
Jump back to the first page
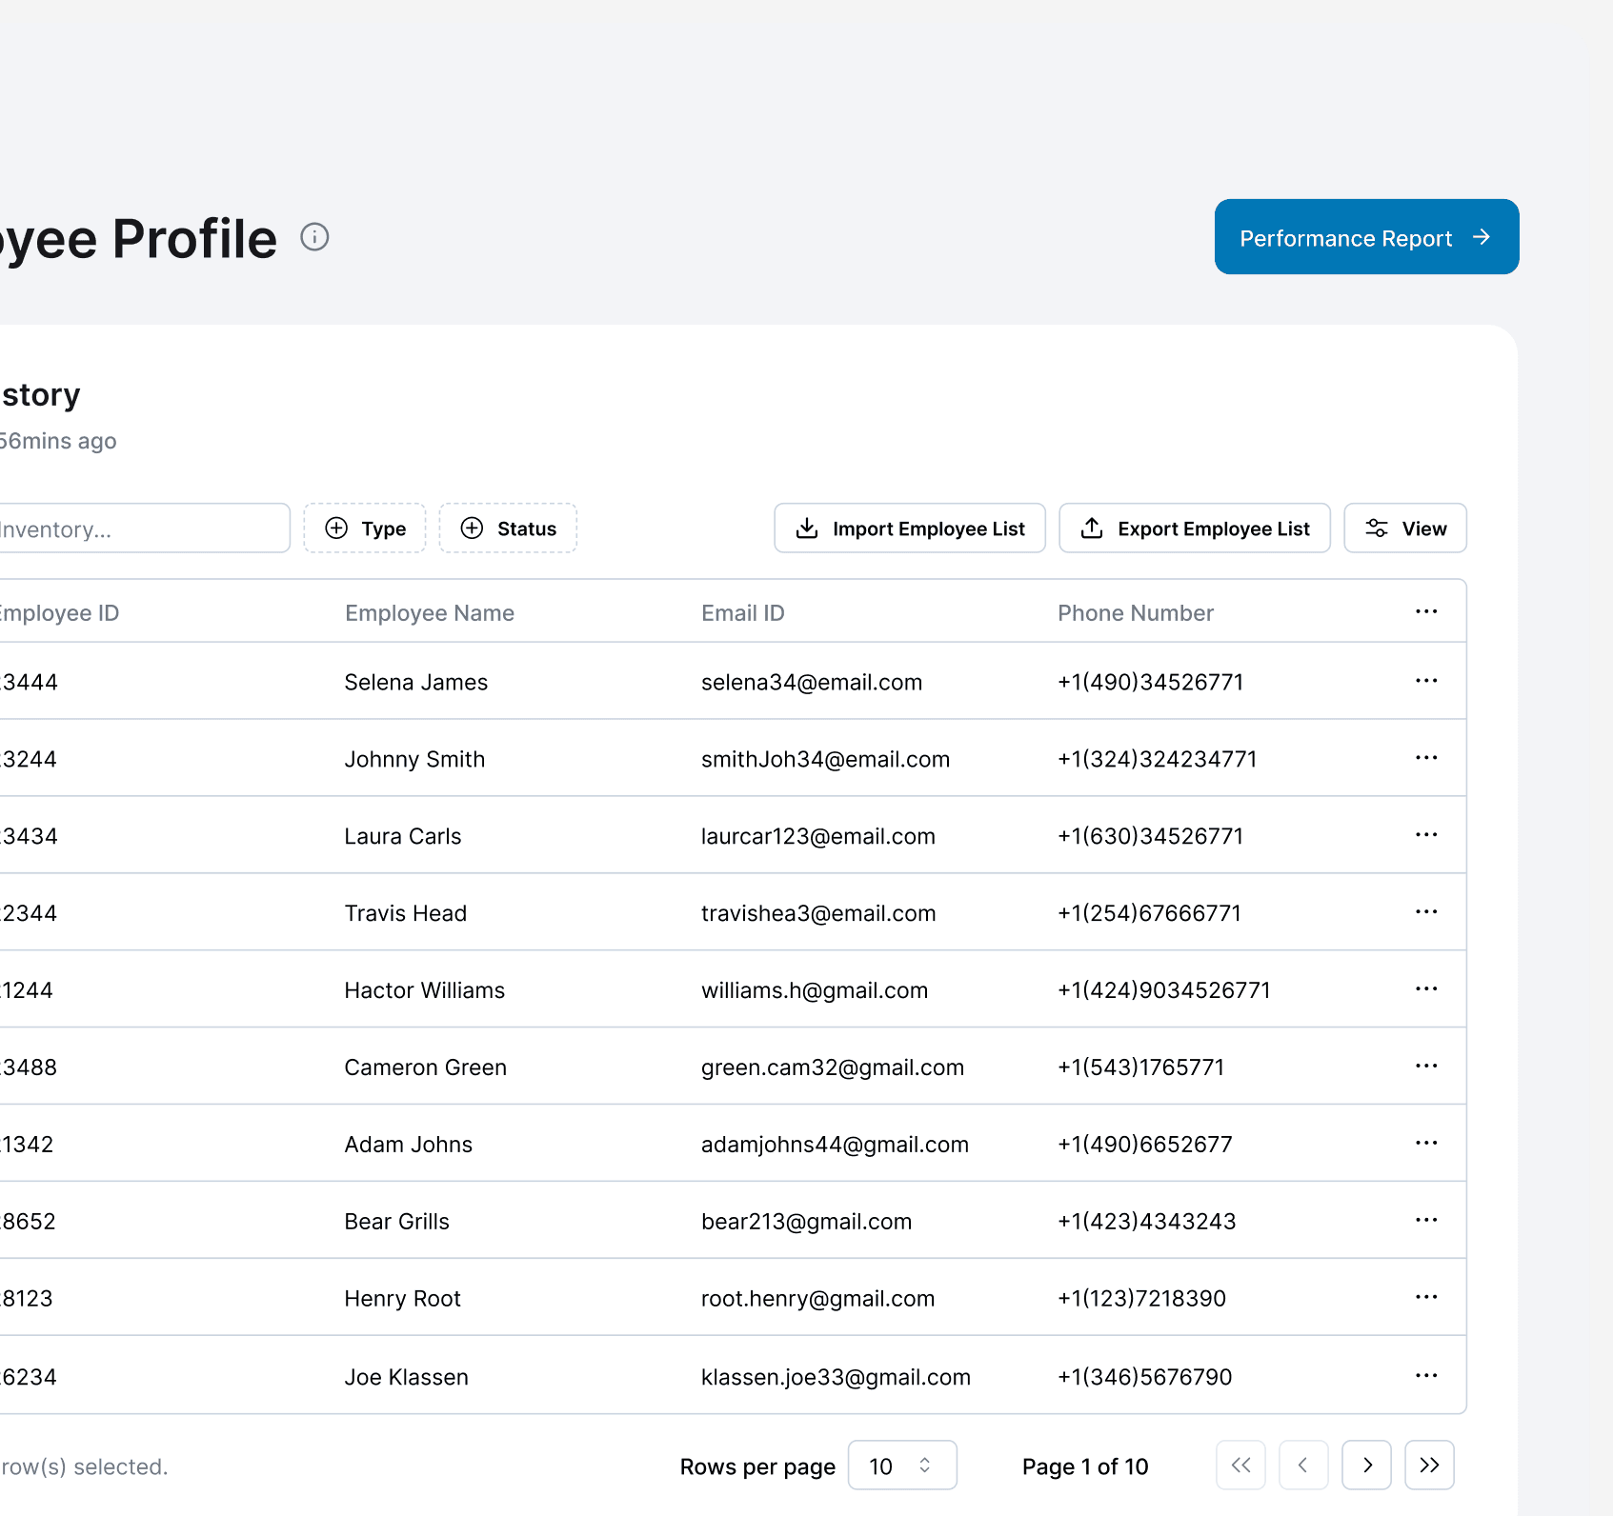point(1240,1466)
